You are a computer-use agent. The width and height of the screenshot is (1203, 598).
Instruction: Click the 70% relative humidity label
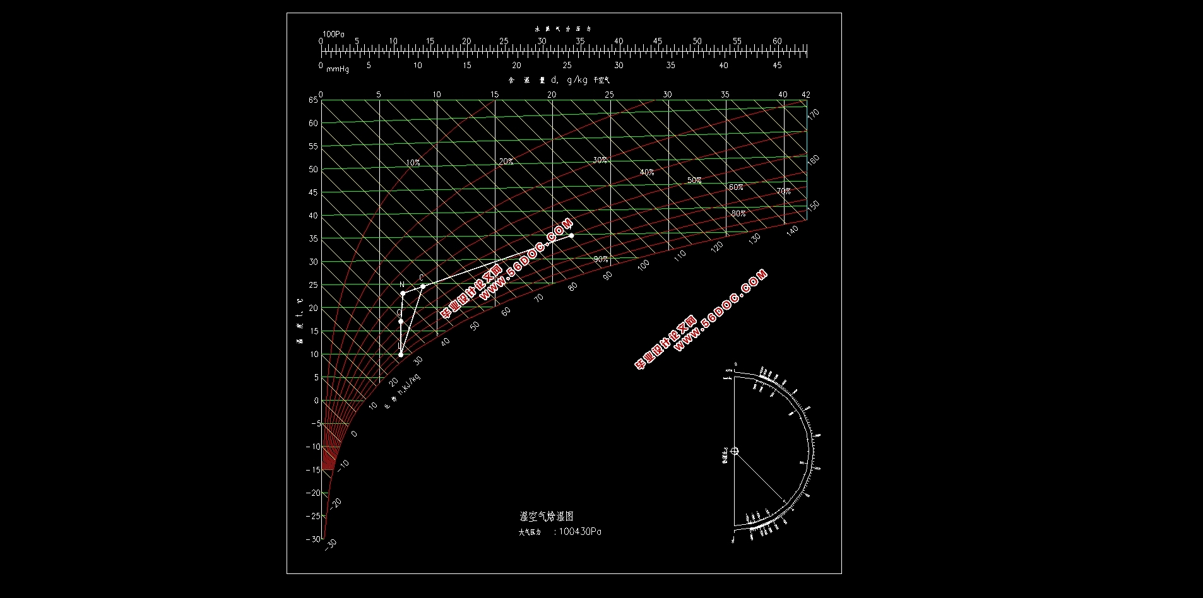[x=783, y=191]
